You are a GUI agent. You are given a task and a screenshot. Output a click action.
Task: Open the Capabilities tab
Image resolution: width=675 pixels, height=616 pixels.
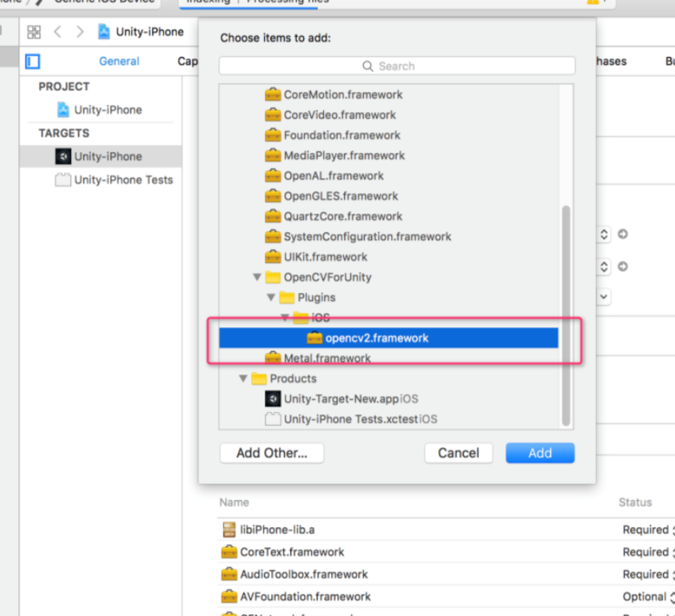click(188, 61)
